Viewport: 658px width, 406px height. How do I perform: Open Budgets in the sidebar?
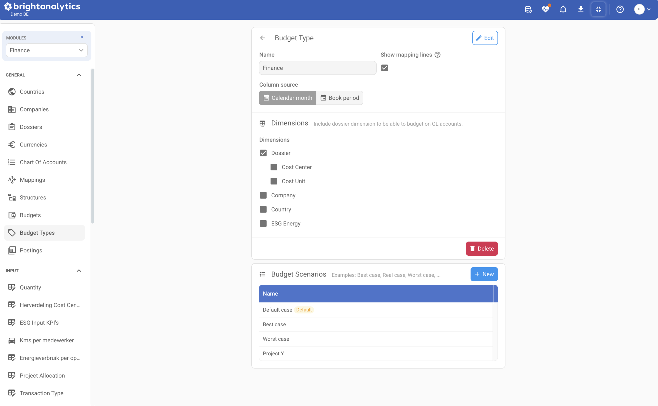click(44, 215)
